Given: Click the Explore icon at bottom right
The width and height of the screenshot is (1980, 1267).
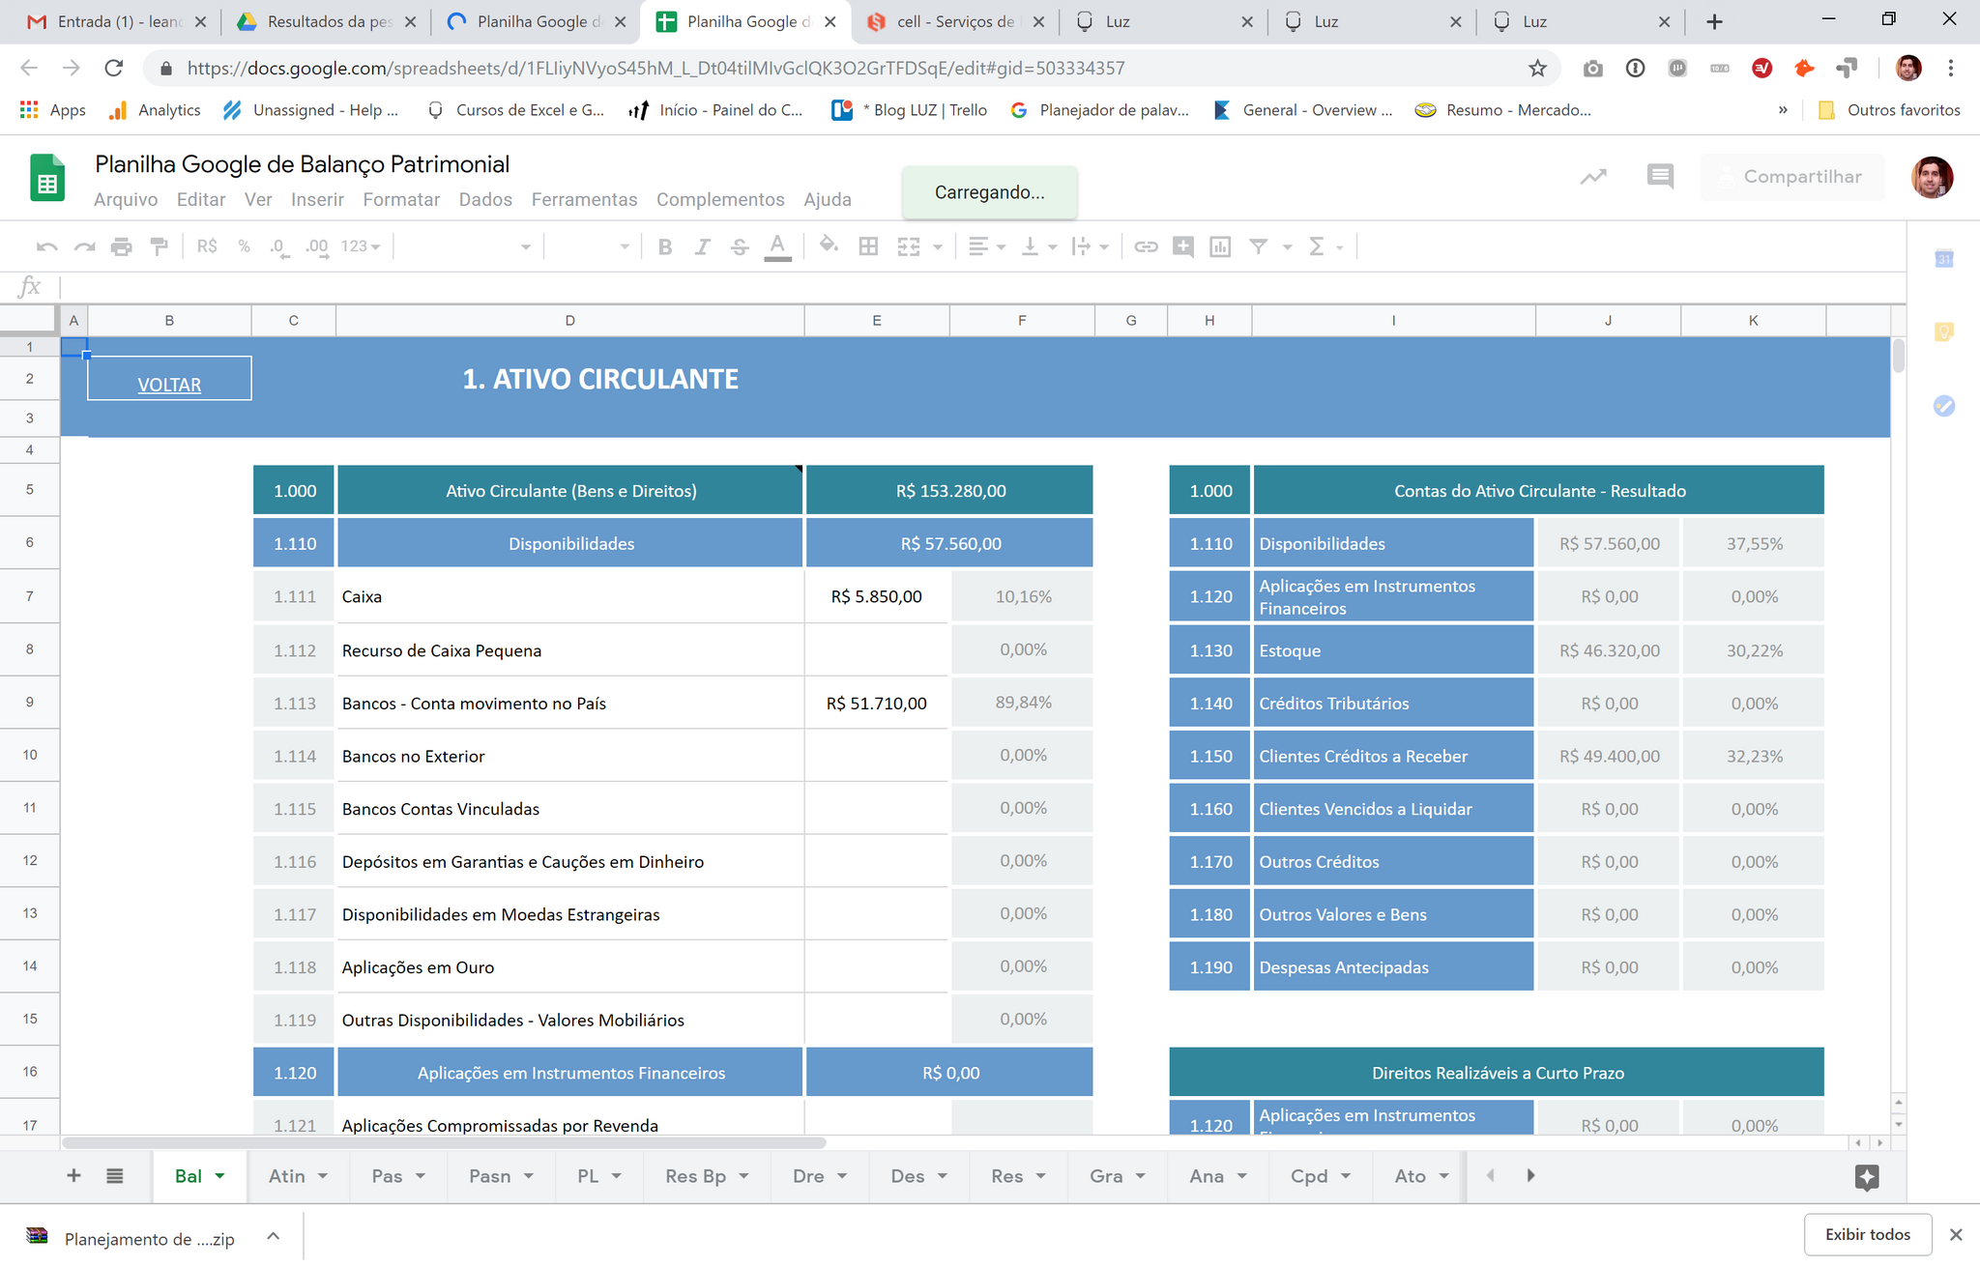Looking at the screenshot, I should coord(1867,1177).
